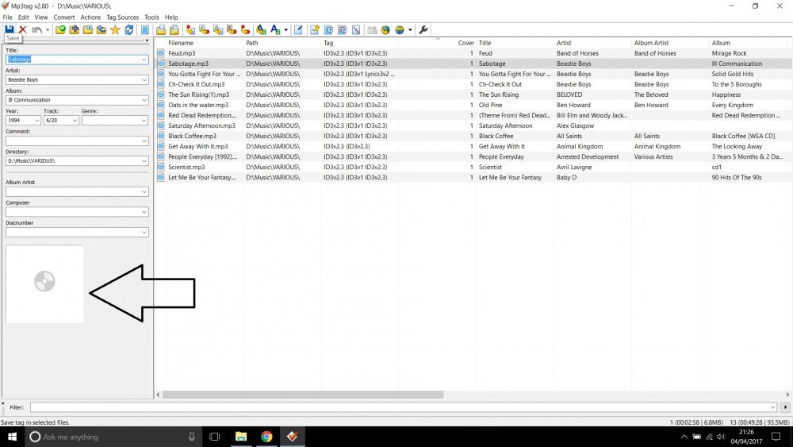This screenshot has width=793, height=447.
Task: Expand the Artist field dropdown
Action: (144, 79)
